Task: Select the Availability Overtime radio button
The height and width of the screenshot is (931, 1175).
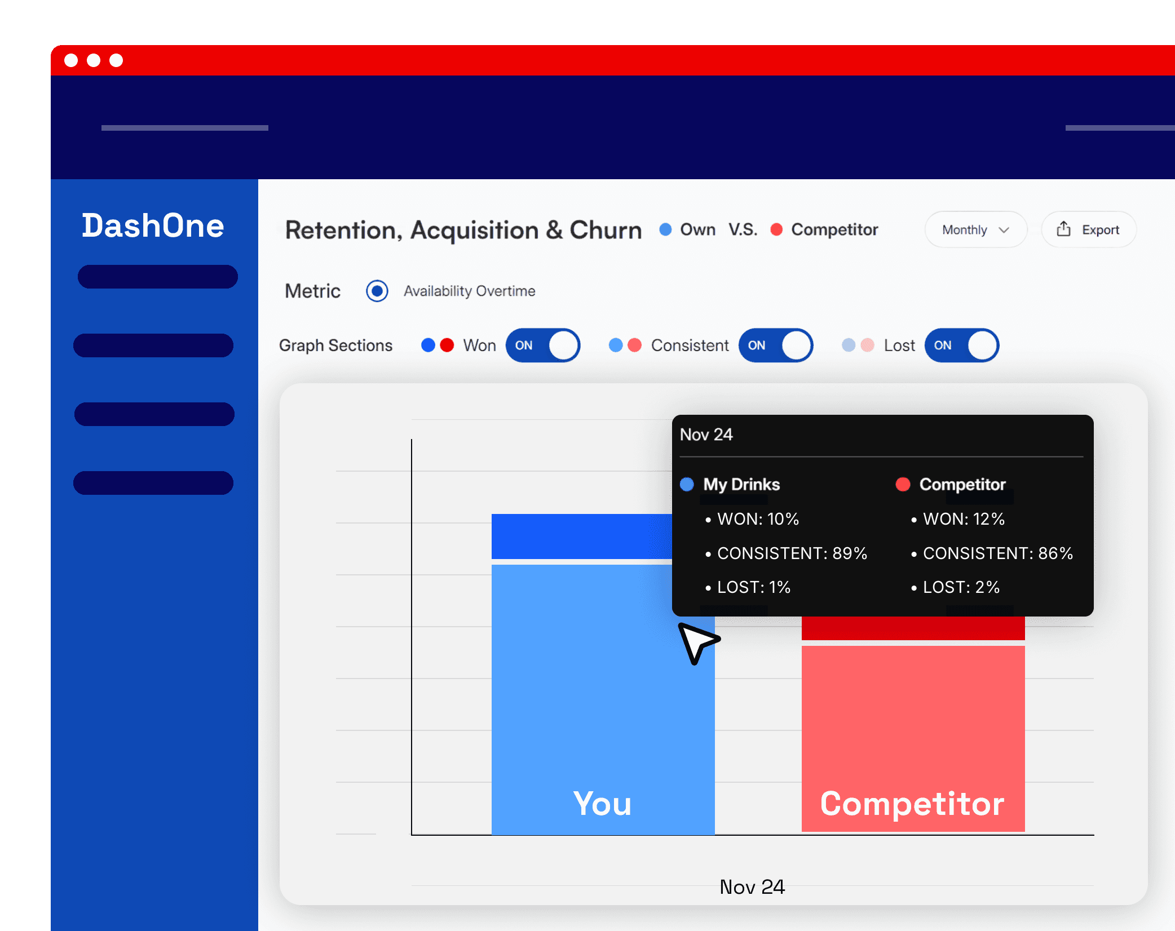Action: coord(377,291)
